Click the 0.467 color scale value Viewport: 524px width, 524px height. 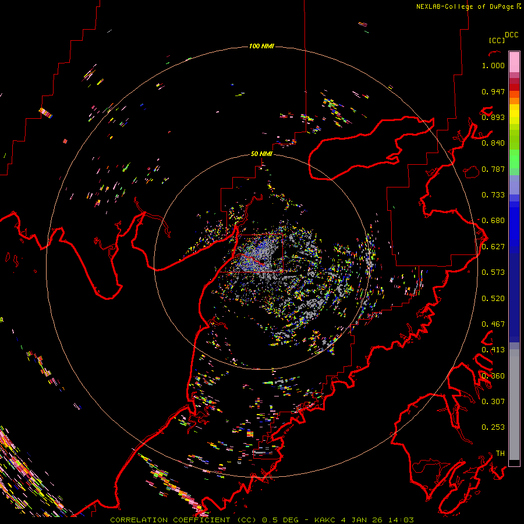coord(493,324)
